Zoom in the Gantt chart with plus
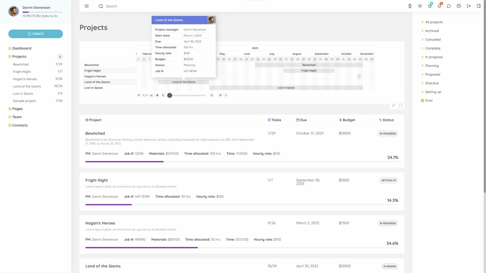The height and width of the screenshot is (273, 486). pyautogui.click(x=220, y=95)
